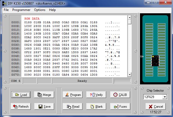Read the chip using the Read button
Viewport: 173px width, 117px height.
72,107
